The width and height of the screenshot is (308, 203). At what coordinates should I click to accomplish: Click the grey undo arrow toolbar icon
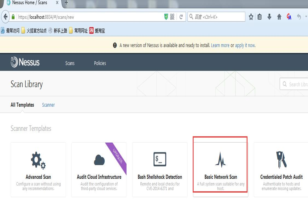(299, 17)
